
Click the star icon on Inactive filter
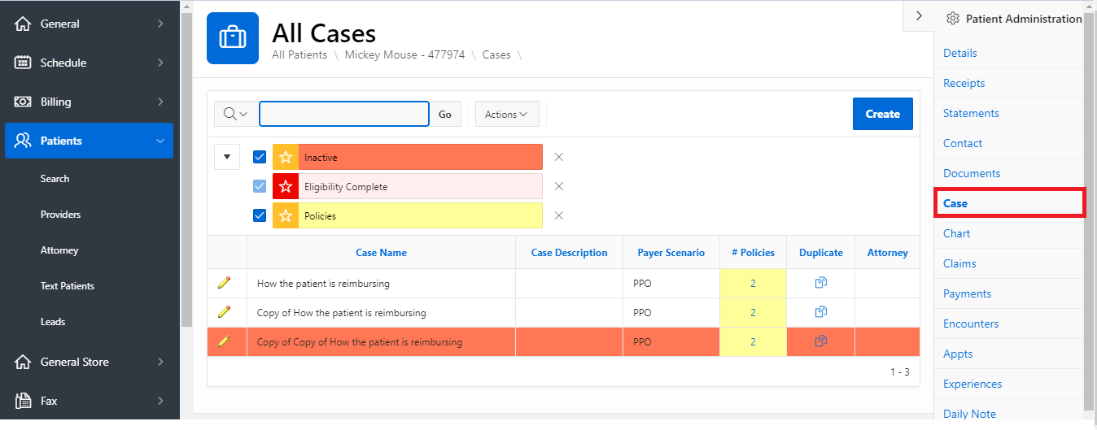pos(286,157)
